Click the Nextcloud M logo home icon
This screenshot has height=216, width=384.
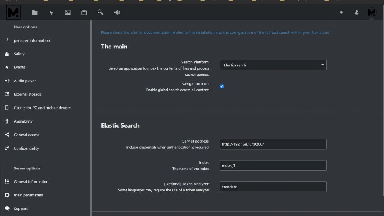tap(13, 12)
